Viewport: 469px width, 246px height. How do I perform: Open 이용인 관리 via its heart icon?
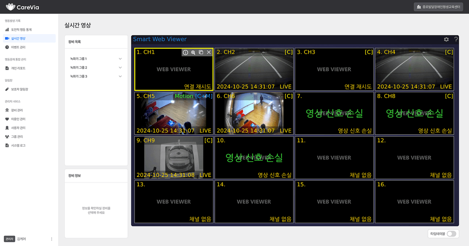(x=7, y=119)
